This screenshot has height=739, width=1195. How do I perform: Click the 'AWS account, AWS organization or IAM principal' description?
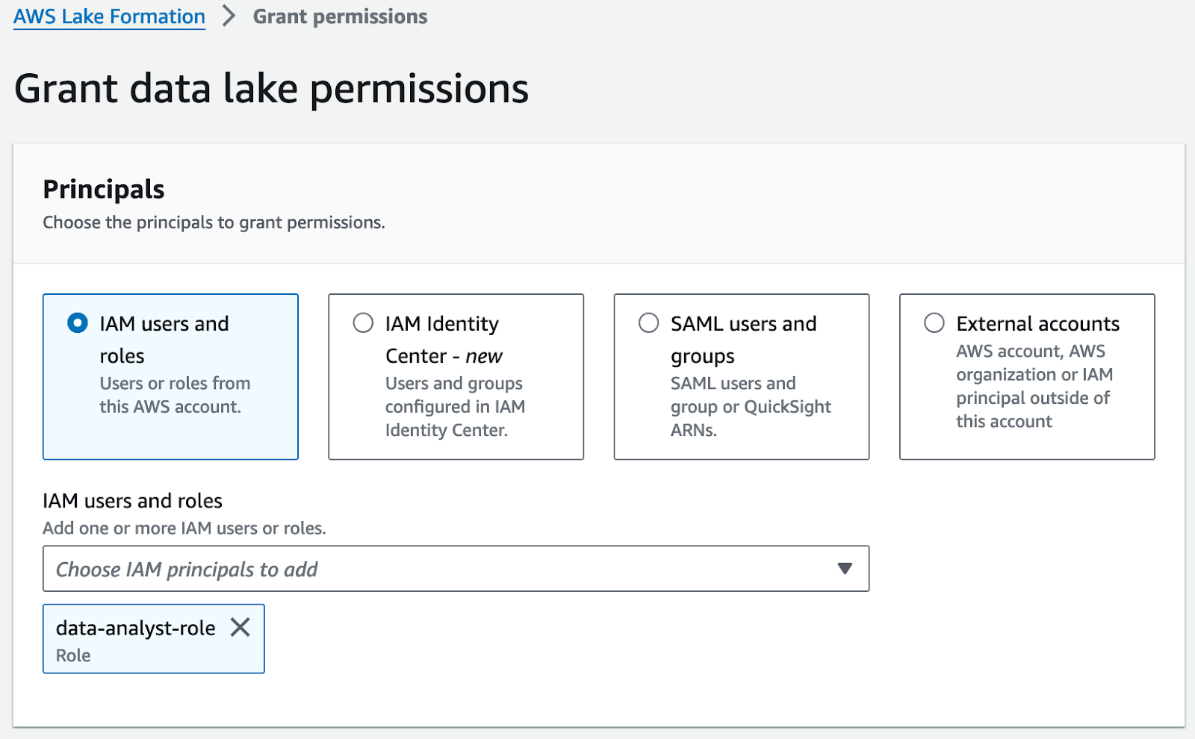point(1034,386)
